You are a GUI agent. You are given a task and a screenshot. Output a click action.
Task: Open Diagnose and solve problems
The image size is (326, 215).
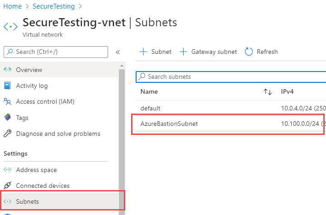(x=59, y=134)
